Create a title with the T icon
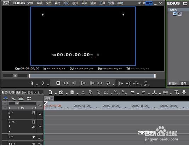The image size is (189, 146). point(176,92)
